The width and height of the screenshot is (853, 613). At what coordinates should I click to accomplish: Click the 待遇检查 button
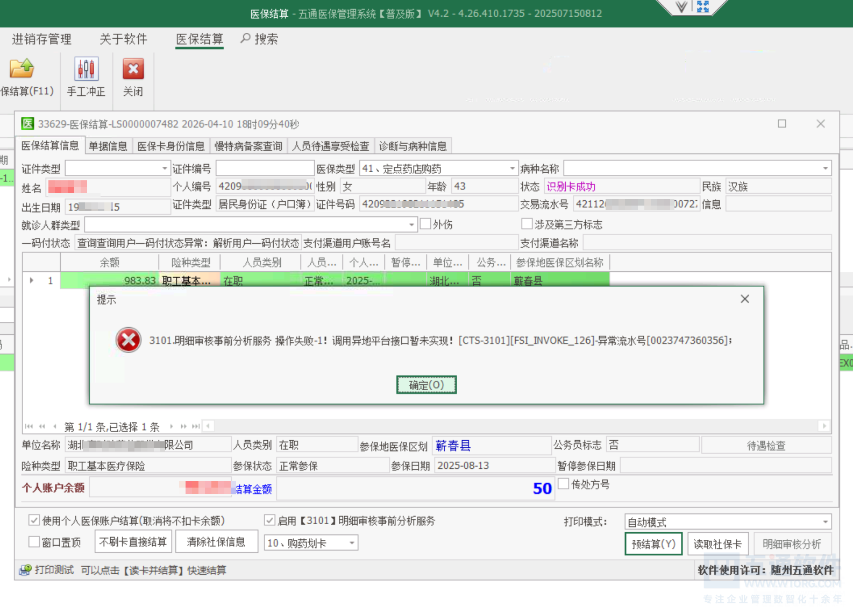tap(766, 445)
